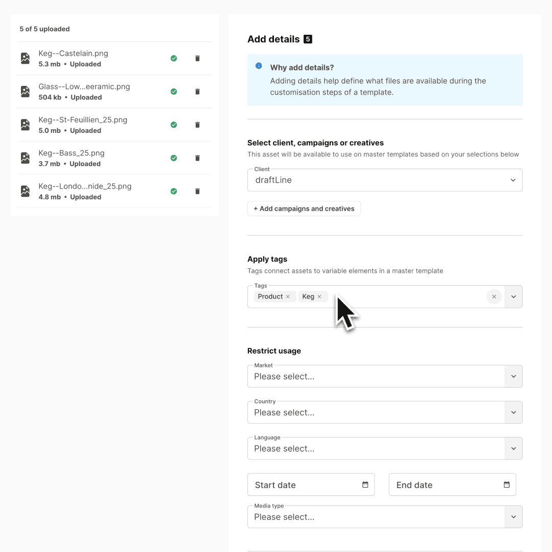Click the info icon in Why add details banner
This screenshot has width=552, height=552.
pyautogui.click(x=259, y=65)
